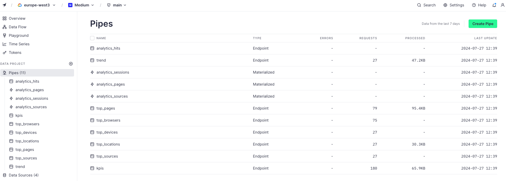Viewport: 506px width, 181px height.
Task: Click the Tokens key icon
Action: tap(5, 53)
